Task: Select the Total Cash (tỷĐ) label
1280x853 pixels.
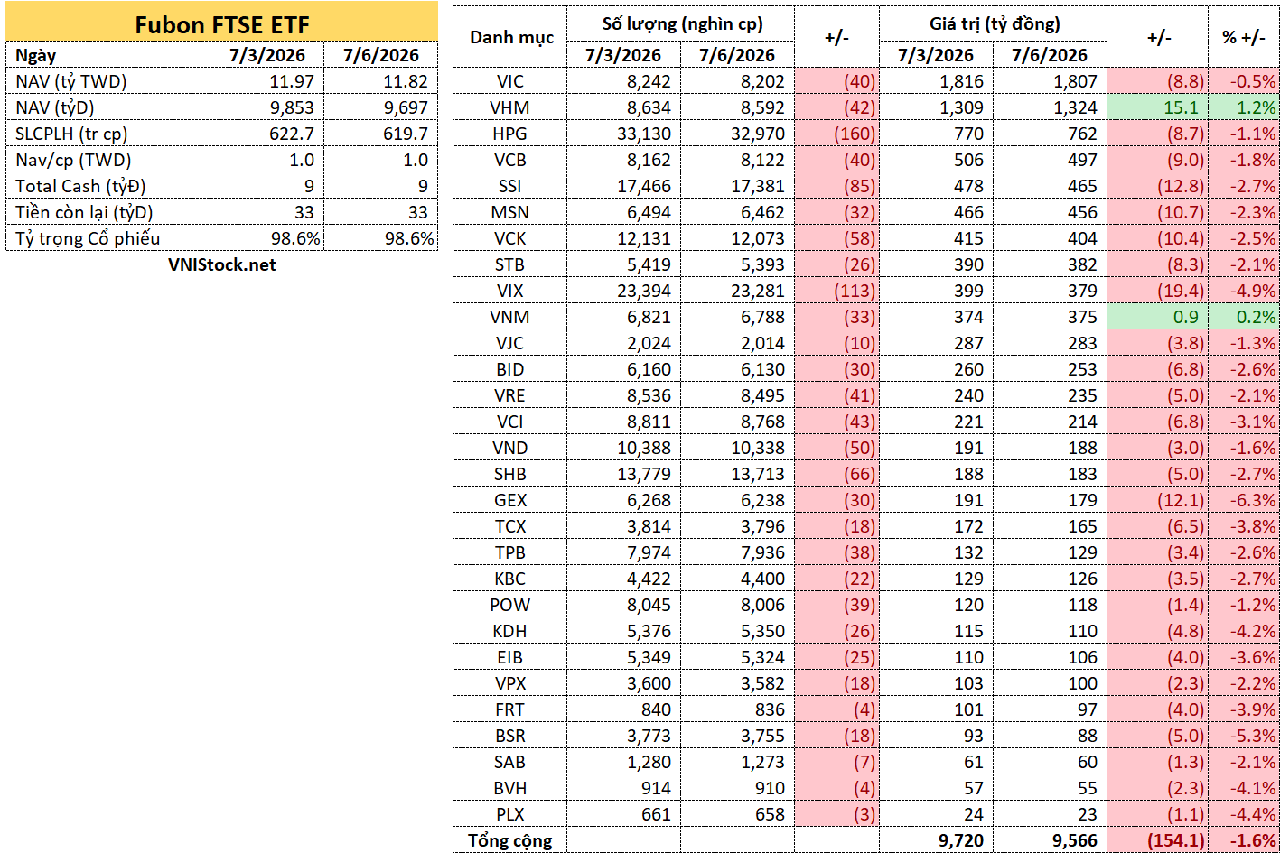Action: click(x=108, y=186)
